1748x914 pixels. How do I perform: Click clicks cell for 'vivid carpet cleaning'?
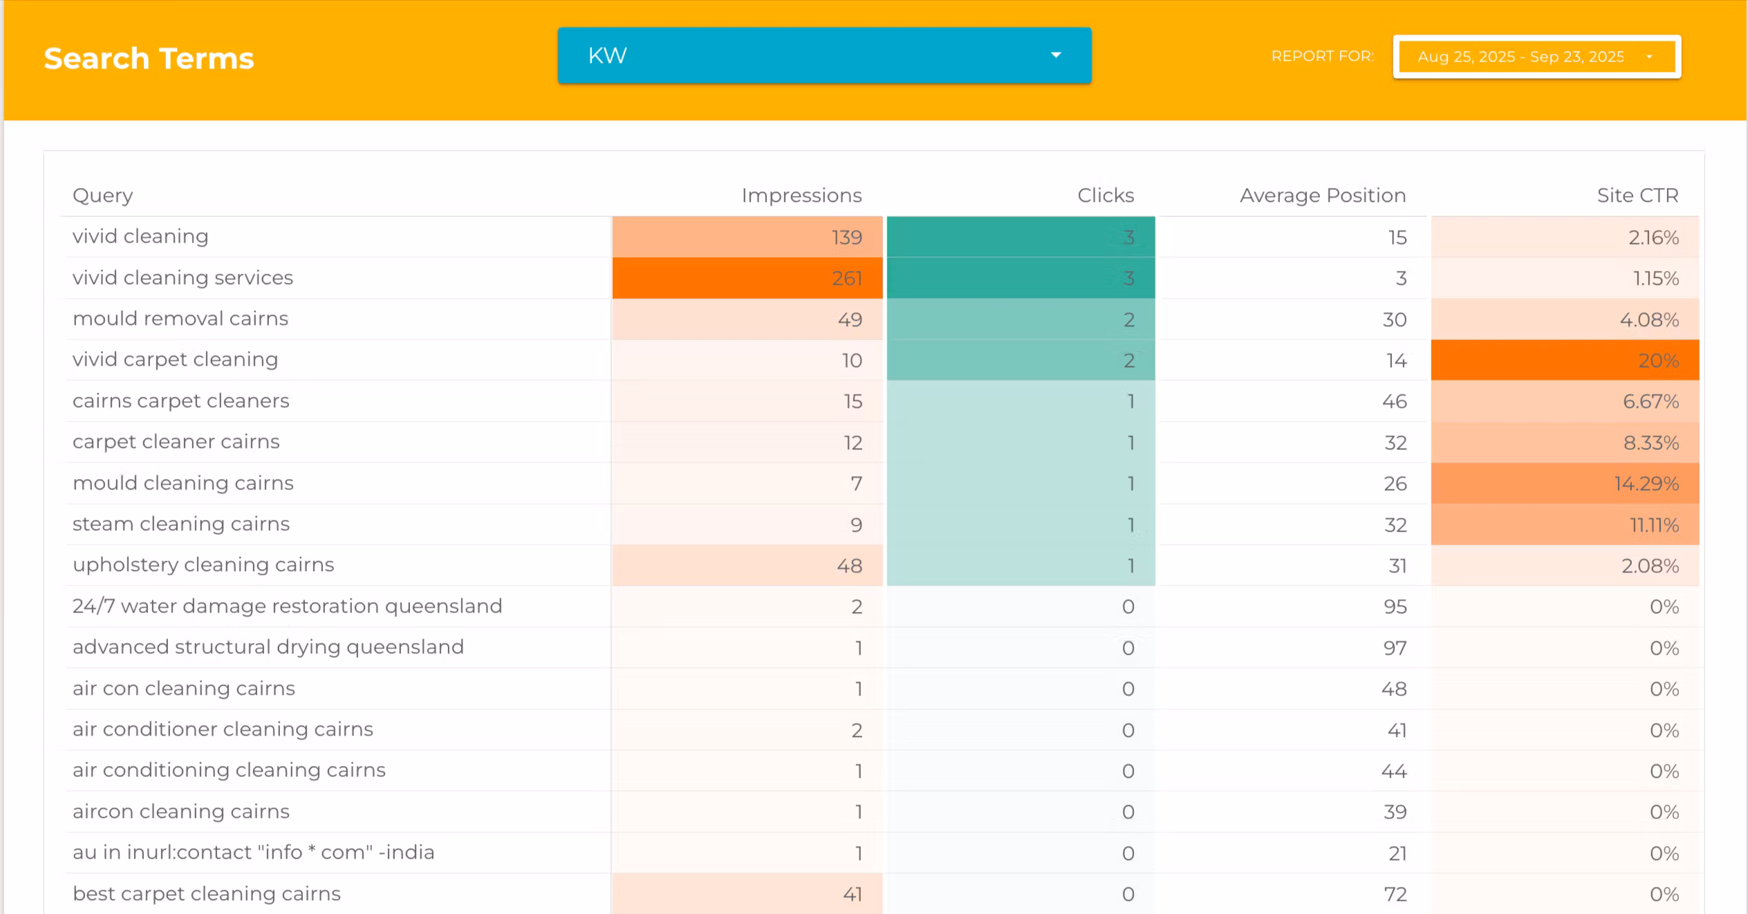click(x=1021, y=360)
